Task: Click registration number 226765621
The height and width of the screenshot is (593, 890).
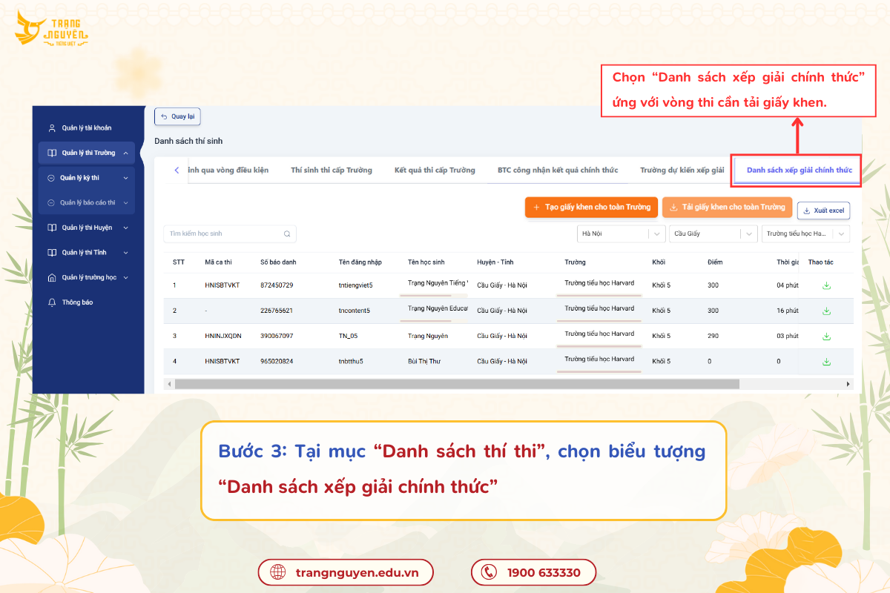Action: coord(277,311)
